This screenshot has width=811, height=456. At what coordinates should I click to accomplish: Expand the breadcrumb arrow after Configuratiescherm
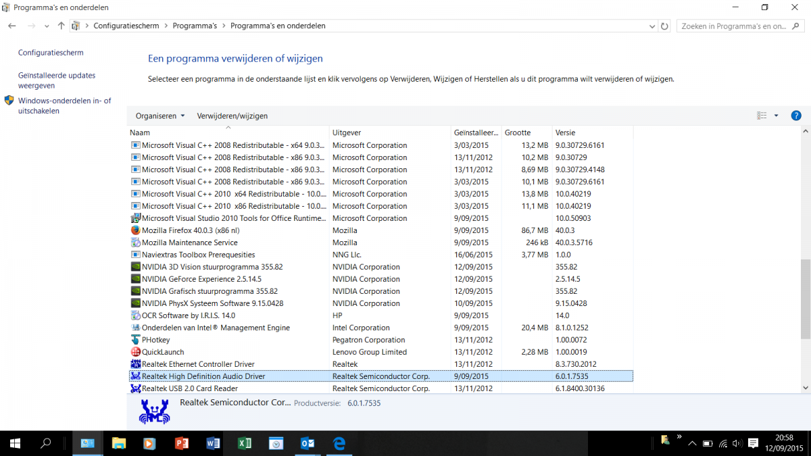coord(166,26)
